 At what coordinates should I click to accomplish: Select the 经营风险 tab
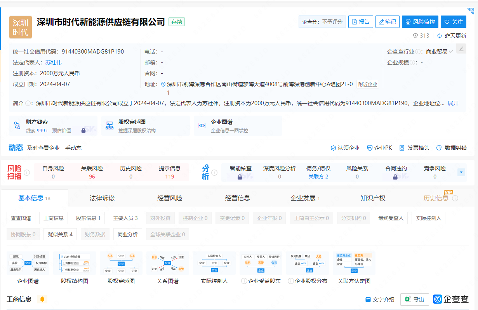click(170, 198)
